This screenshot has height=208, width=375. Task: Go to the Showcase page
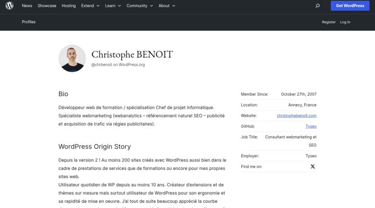tap(47, 6)
